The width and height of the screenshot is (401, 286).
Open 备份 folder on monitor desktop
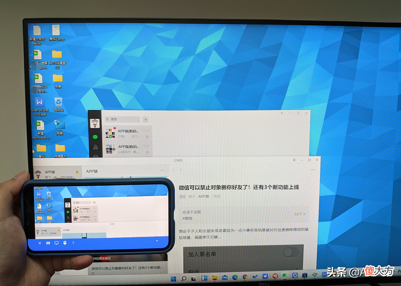(41, 151)
